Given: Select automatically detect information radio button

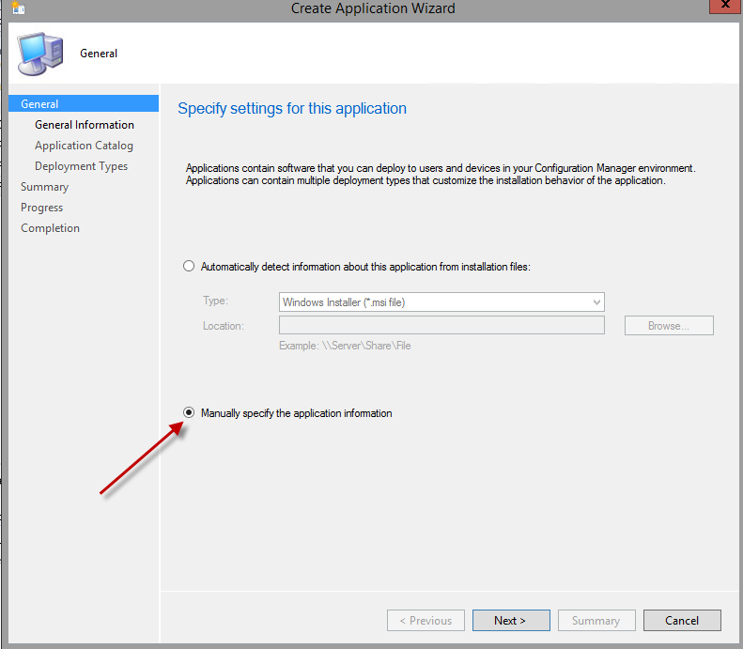Looking at the screenshot, I should point(189,267).
